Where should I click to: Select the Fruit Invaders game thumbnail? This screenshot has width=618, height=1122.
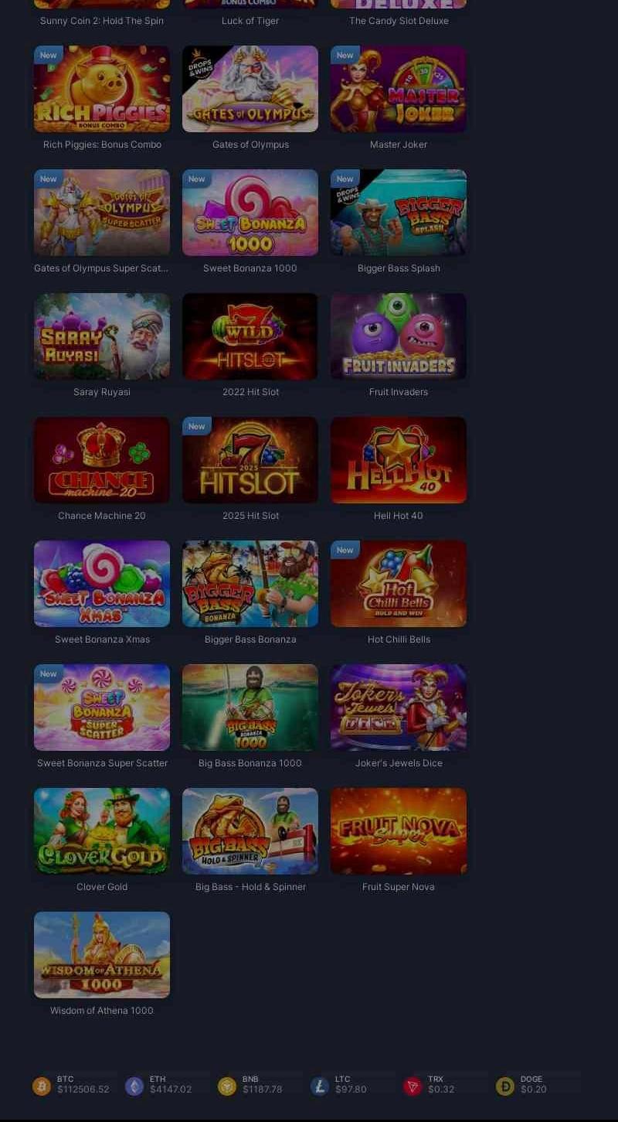[399, 336]
